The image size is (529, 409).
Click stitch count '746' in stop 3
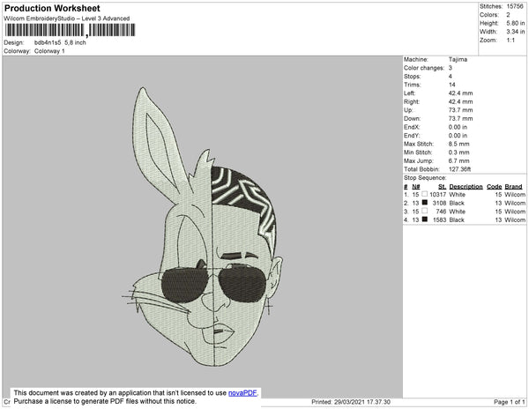point(441,212)
